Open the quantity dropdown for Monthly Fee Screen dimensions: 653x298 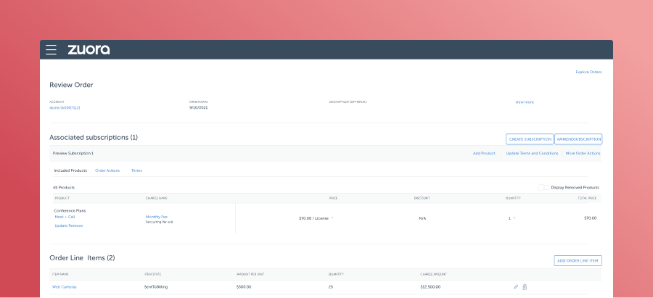tap(514, 218)
